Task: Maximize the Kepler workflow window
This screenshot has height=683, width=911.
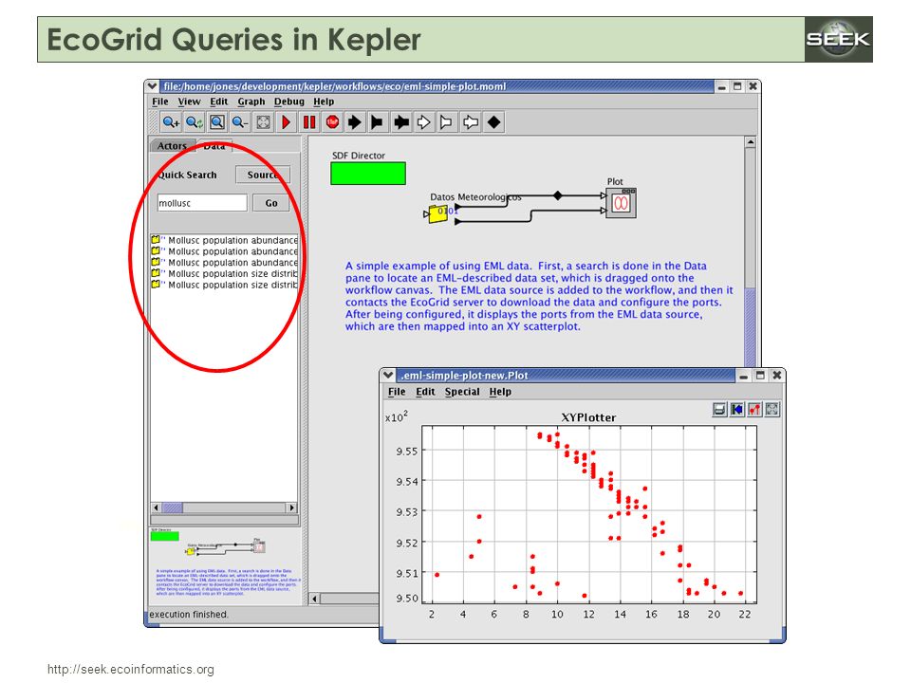Action: coord(737,86)
